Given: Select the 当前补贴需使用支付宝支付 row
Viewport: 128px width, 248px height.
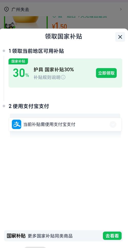Looking at the screenshot, I should [65, 124].
